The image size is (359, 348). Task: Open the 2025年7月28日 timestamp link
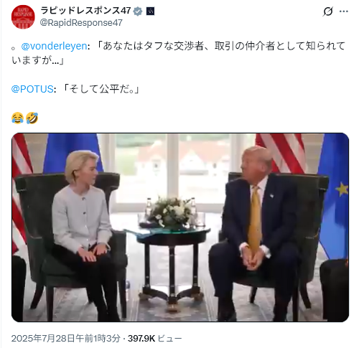[x=65, y=338]
